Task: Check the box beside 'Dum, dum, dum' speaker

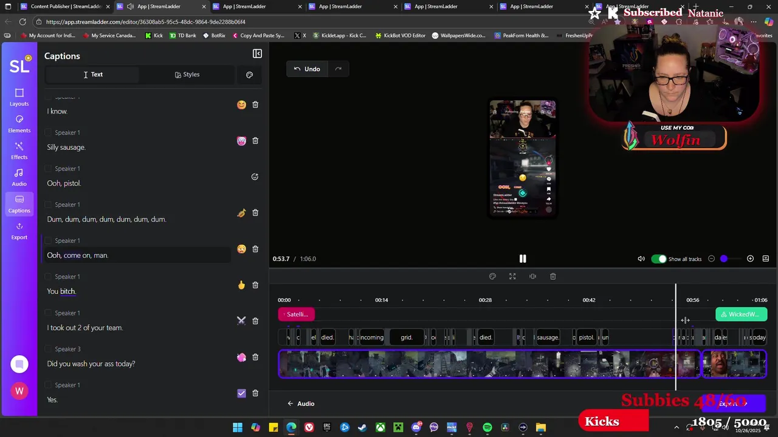Action: [x=49, y=205]
